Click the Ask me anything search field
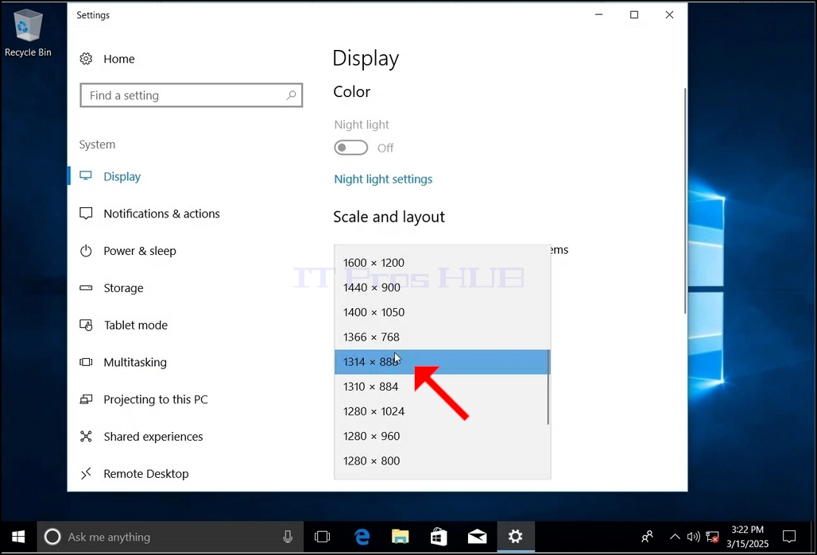The height and width of the screenshot is (555, 817). pyautogui.click(x=170, y=537)
